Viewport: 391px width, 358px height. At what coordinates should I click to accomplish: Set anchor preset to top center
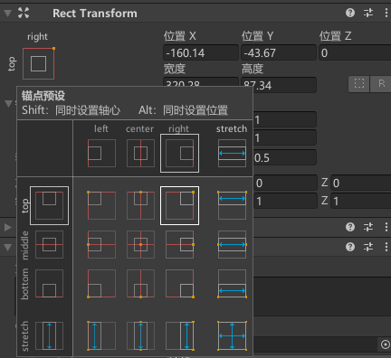[x=140, y=205]
